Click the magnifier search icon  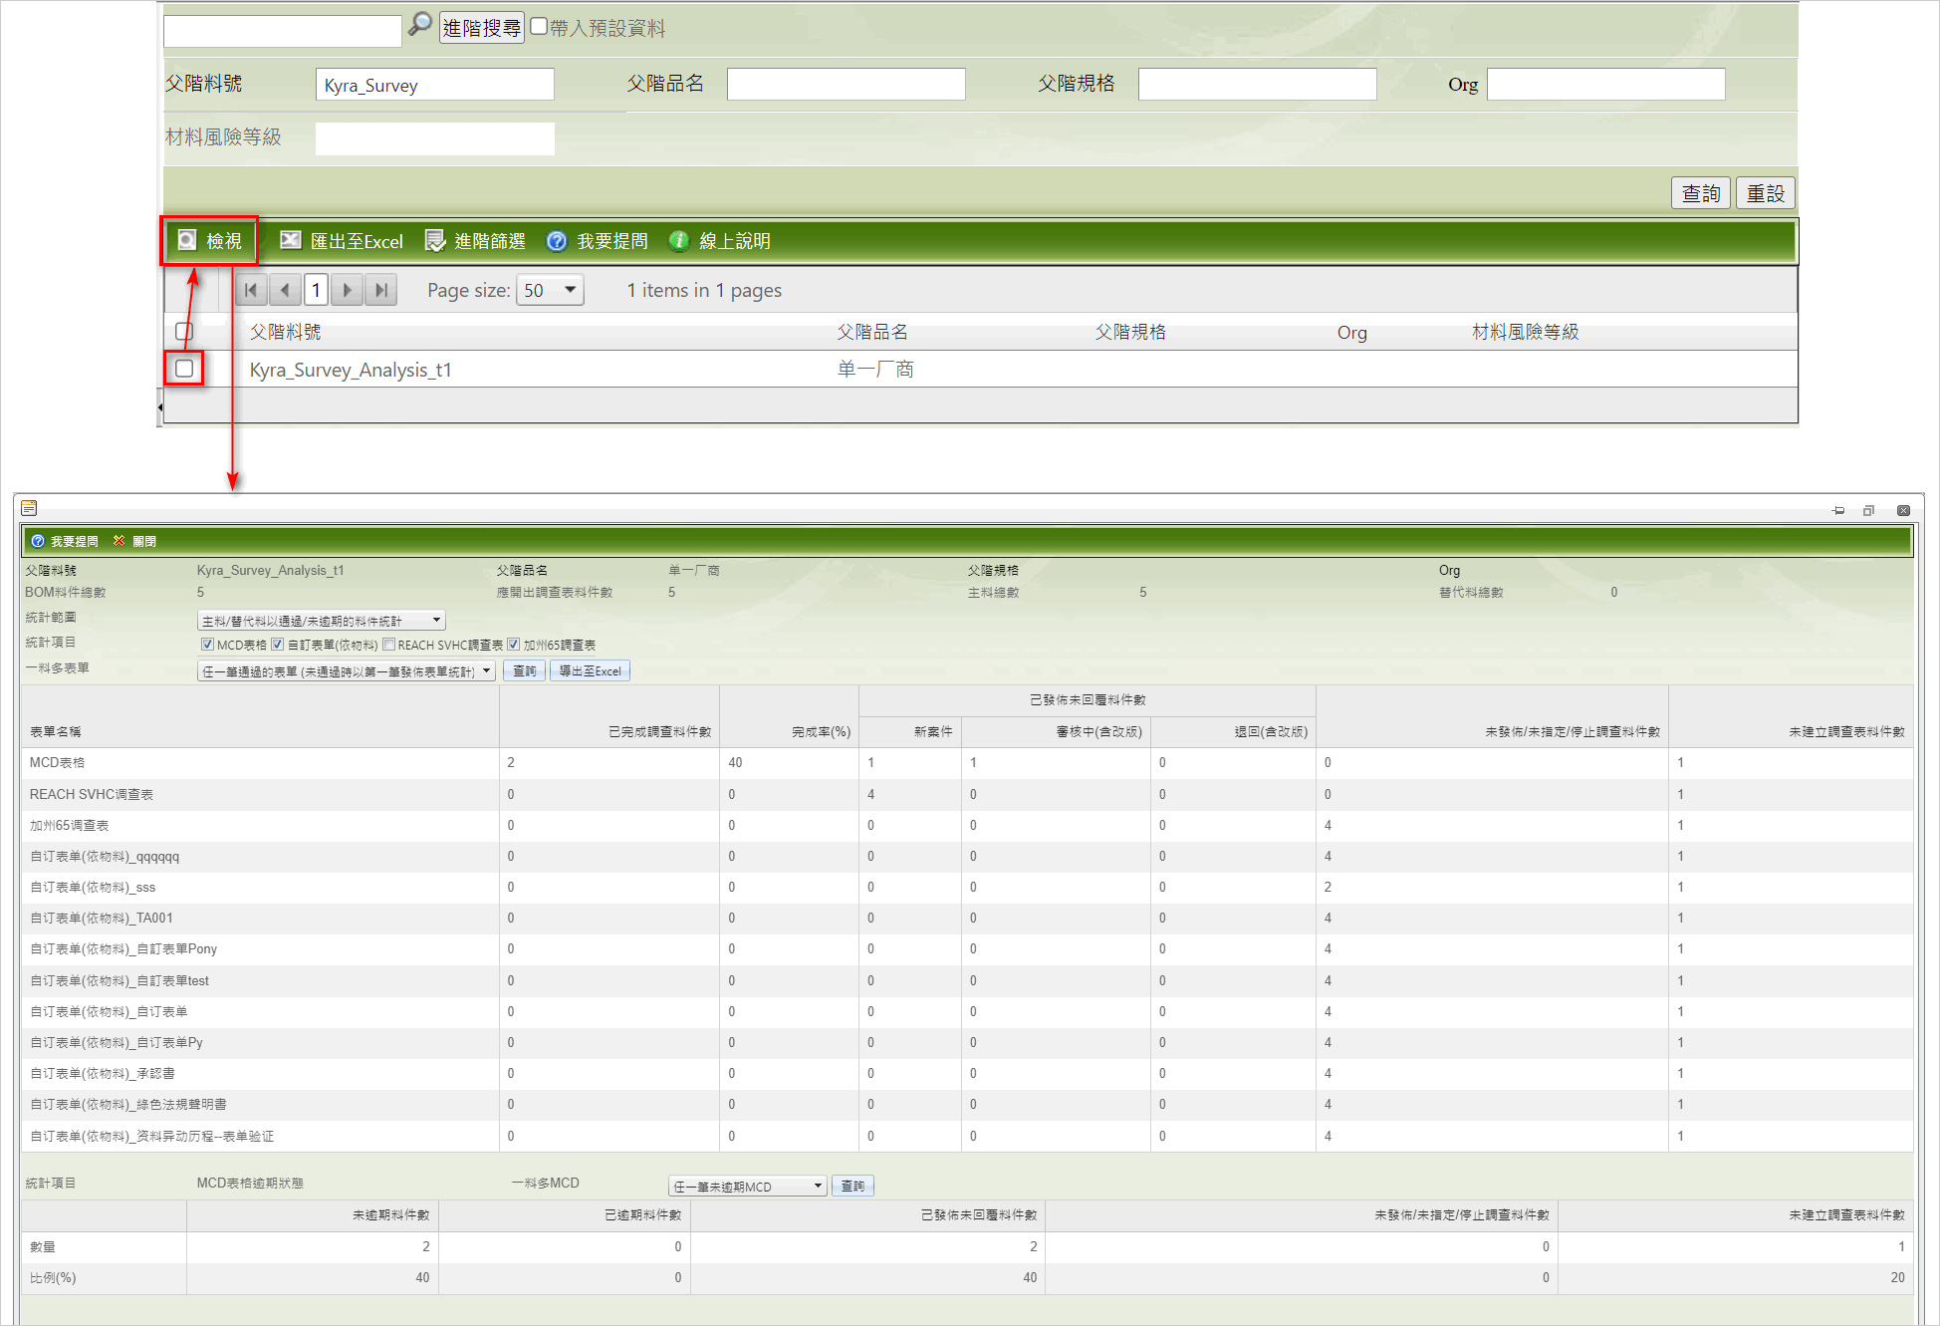pyautogui.click(x=420, y=25)
